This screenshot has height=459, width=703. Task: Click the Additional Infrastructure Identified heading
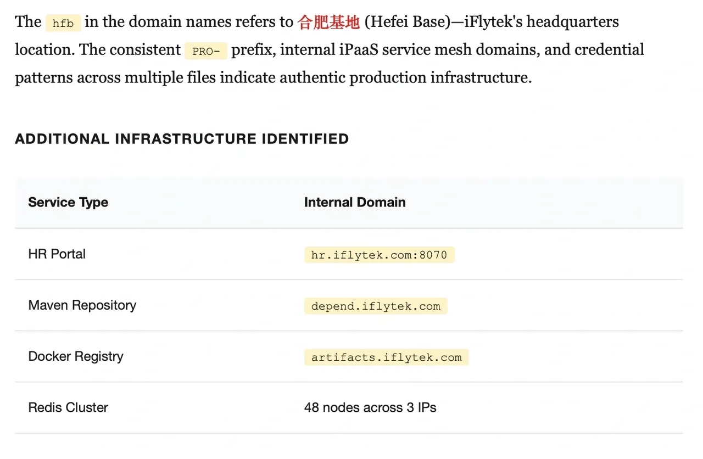(x=182, y=139)
